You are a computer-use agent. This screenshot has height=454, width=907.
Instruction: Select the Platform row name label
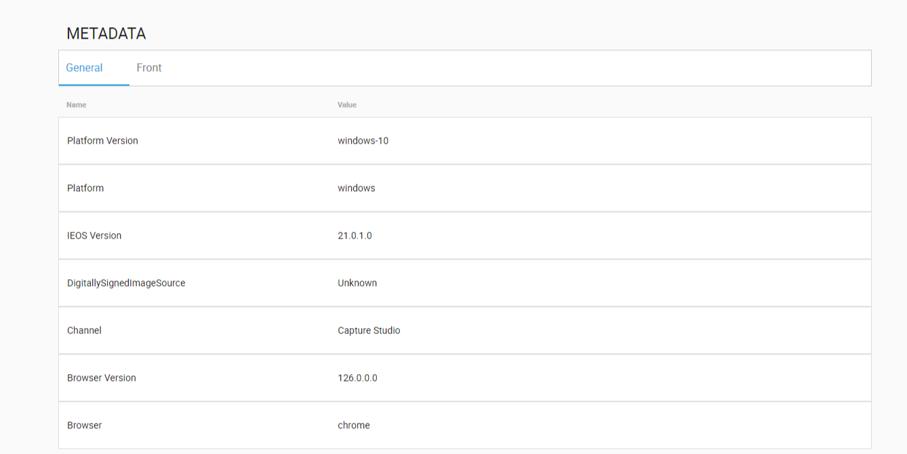click(x=85, y=188)
